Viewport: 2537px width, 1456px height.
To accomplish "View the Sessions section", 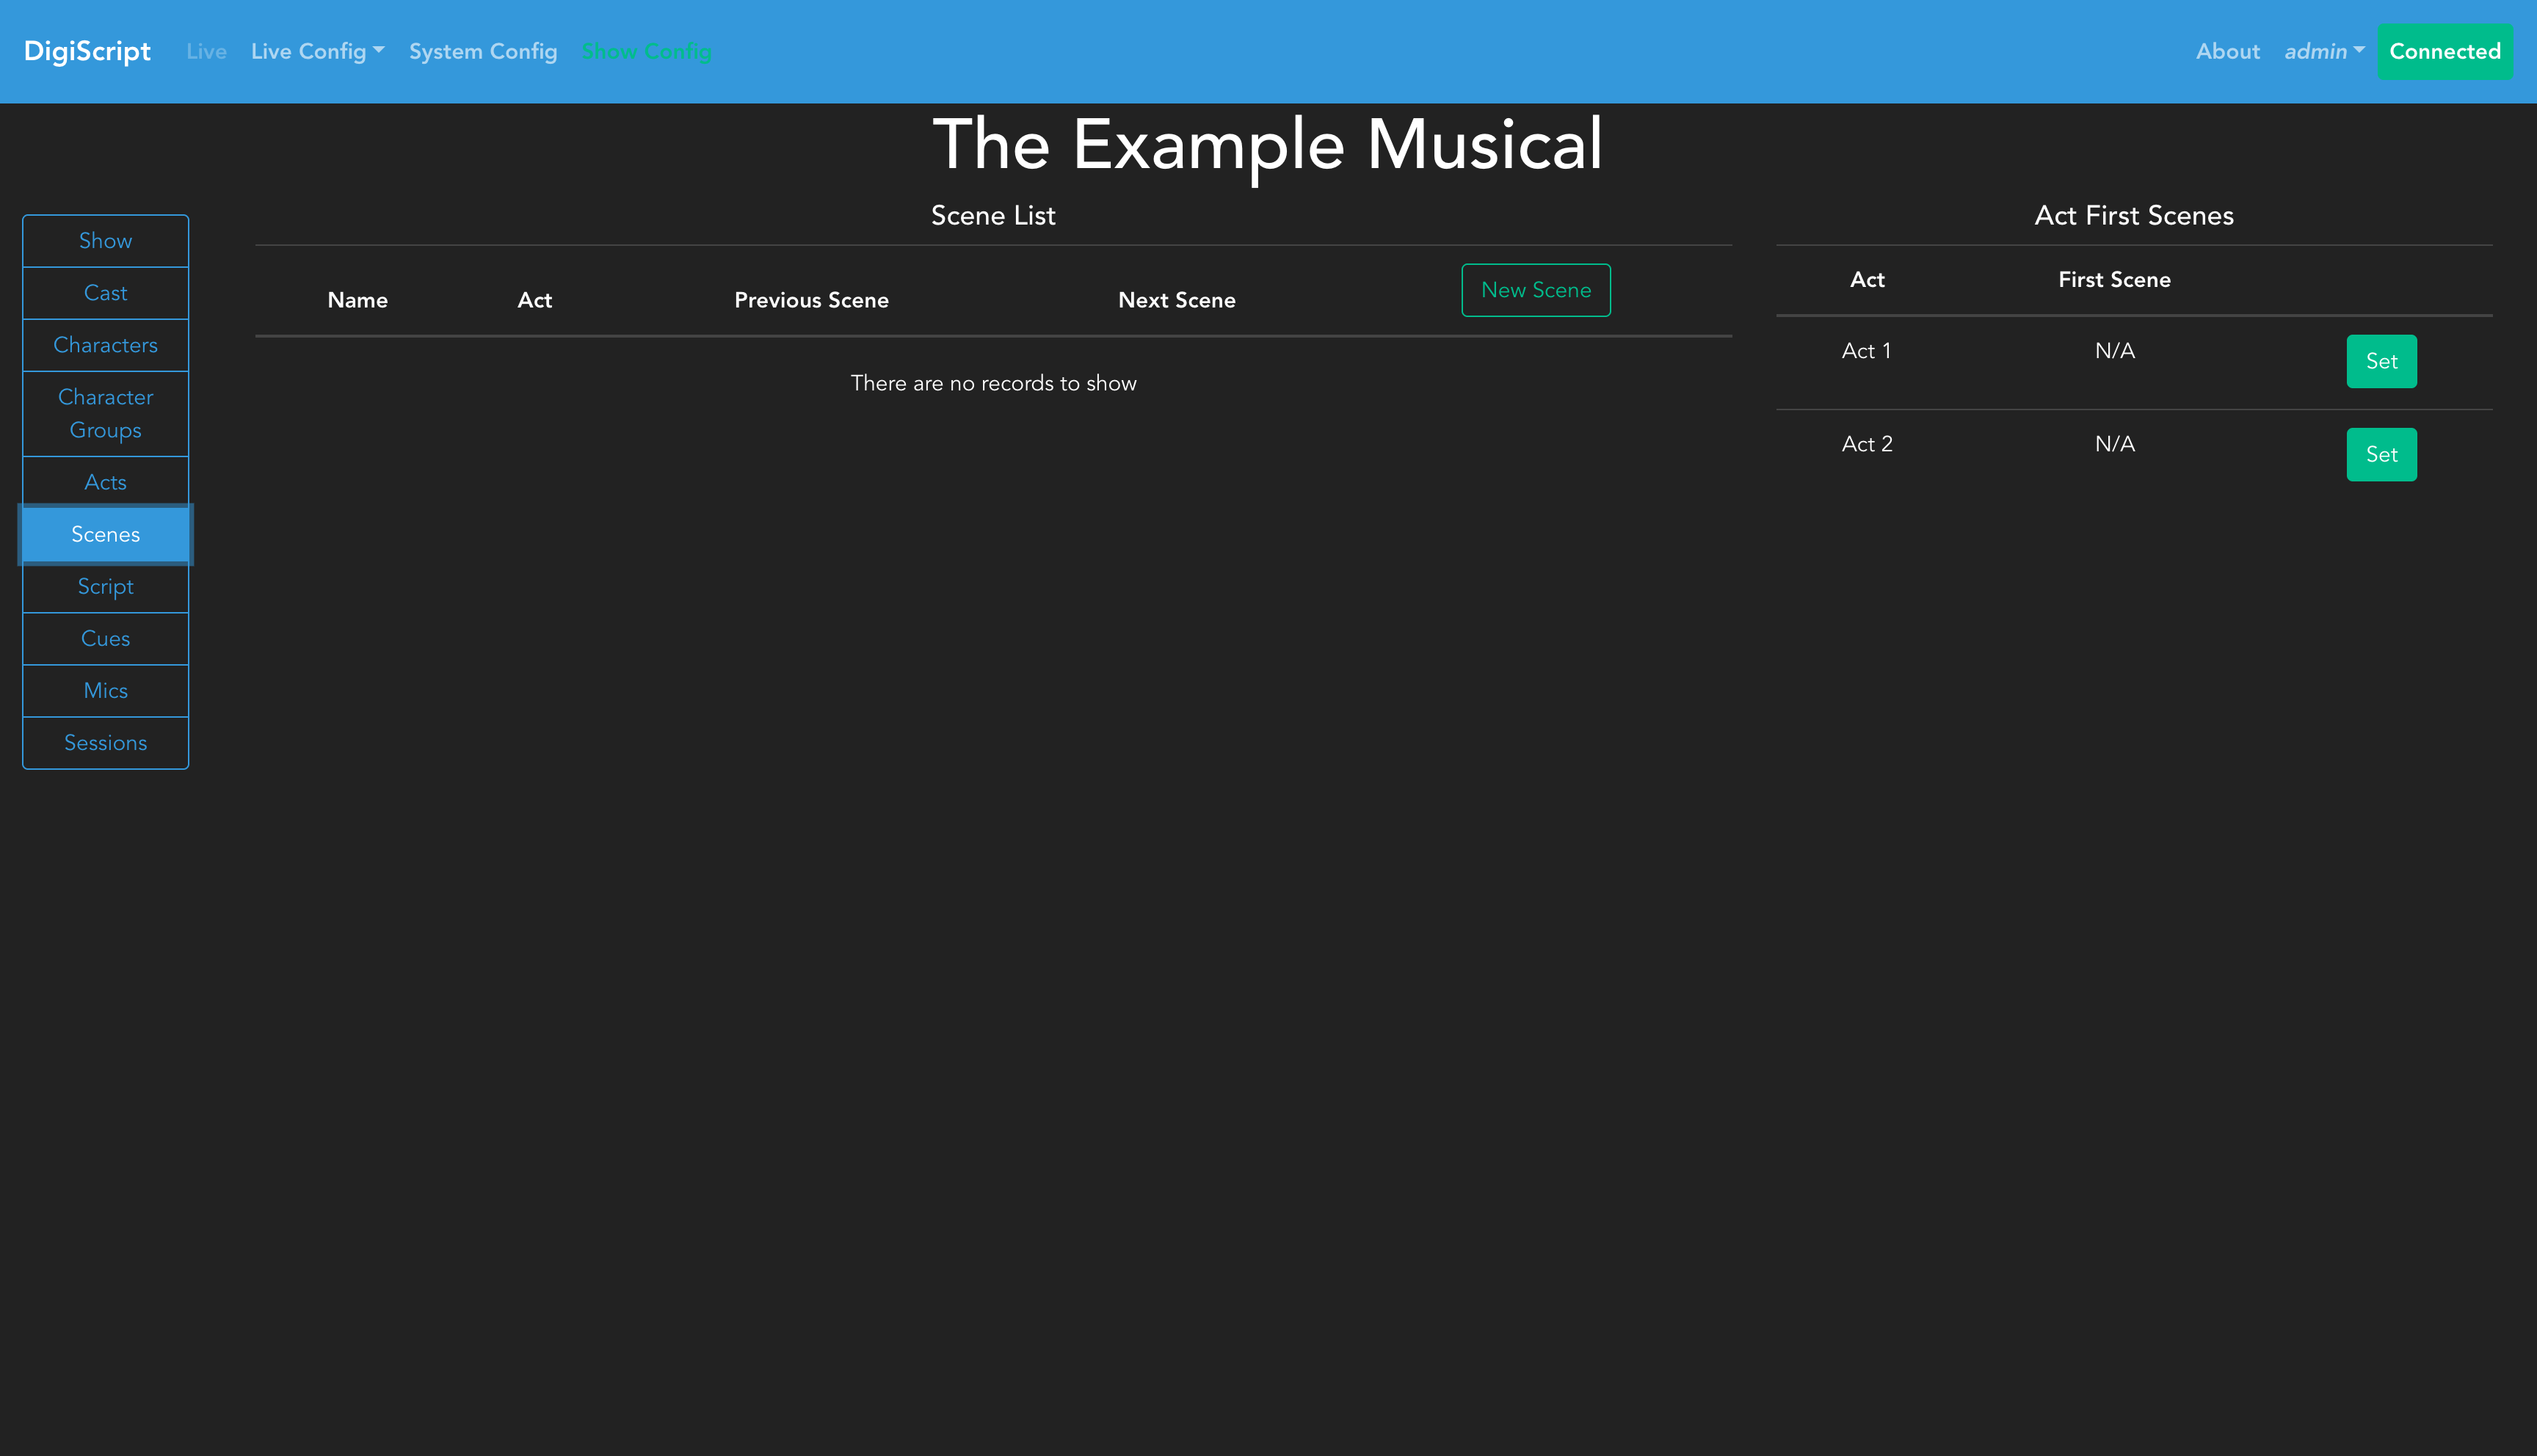I will point(105,742).
